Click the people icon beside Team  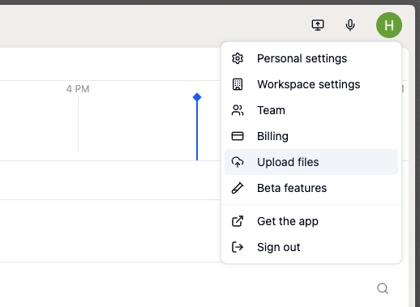[238, 110]
